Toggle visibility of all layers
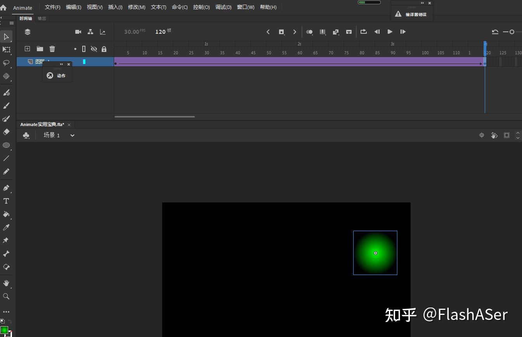This screenshot has width=522, height=337. (94, 49)
